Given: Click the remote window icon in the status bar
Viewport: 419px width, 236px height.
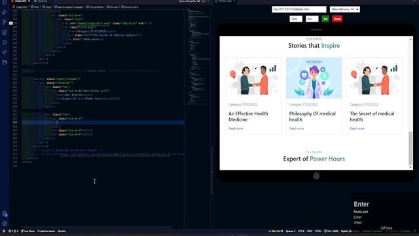Looking at the screenshot, I should tap(3, 231).
